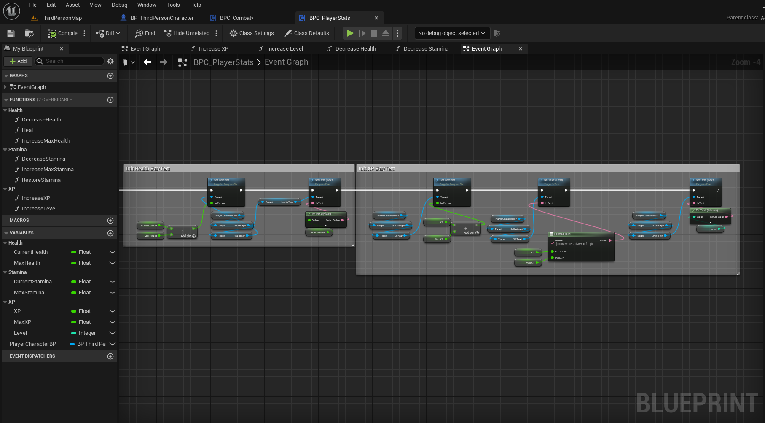765x423 pixels.
Task: Navigate forward in graph history
Action: coord(164,62)
